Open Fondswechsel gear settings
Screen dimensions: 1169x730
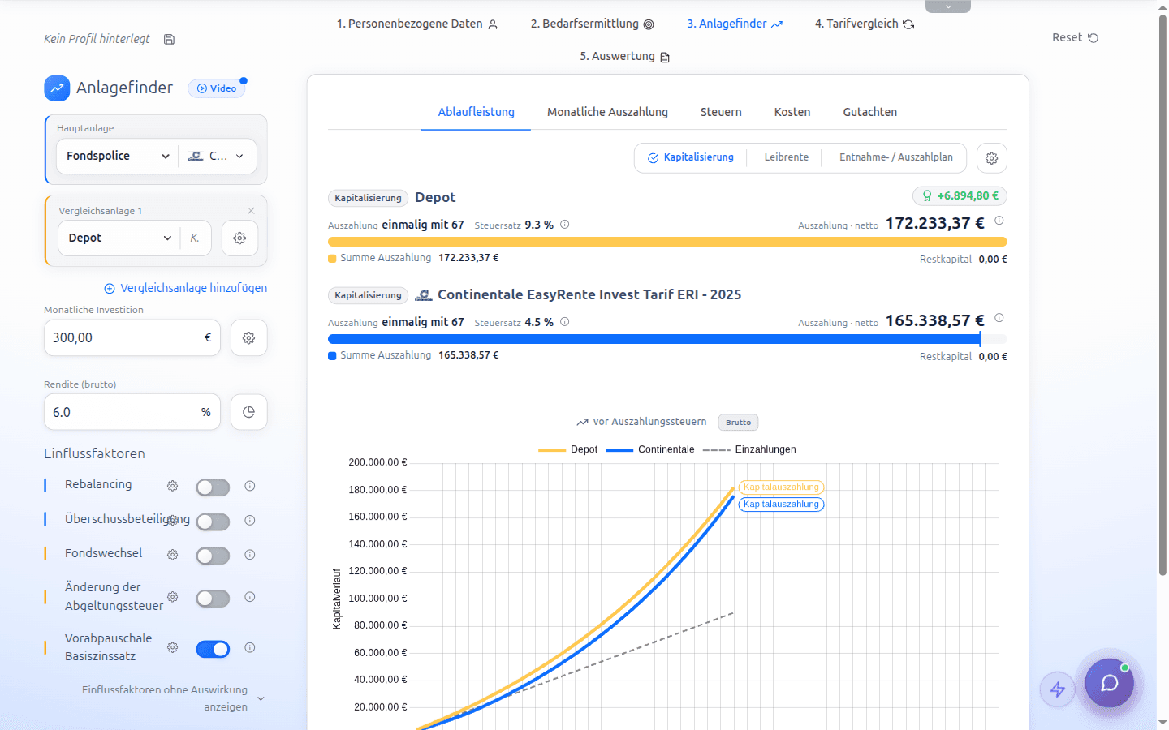point(172,555)
